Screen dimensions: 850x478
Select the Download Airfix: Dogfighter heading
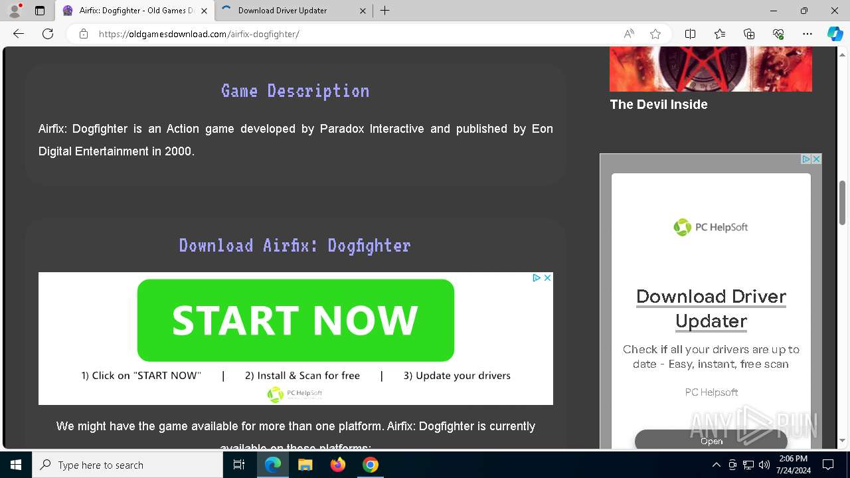coord(296,246)
